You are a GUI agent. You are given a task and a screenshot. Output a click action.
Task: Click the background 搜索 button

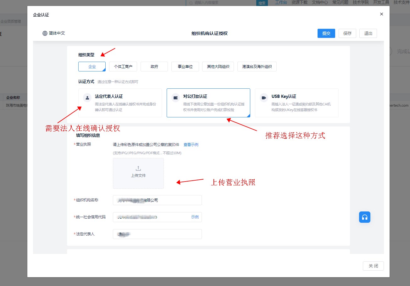point(262,3)
